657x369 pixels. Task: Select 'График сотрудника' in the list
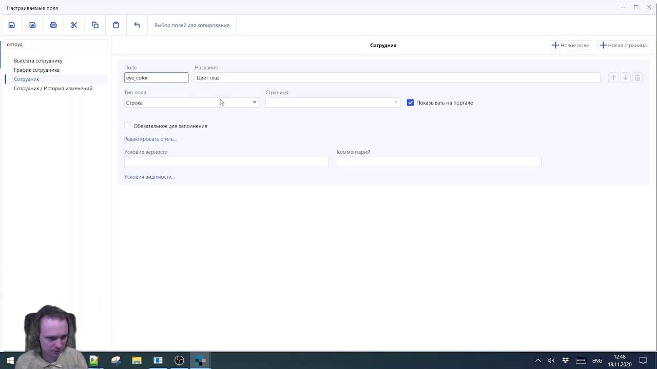(36, 70)
